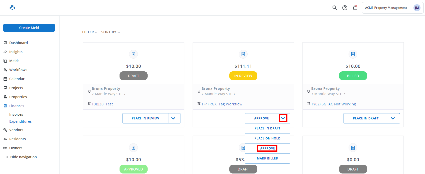This screenshot has height=174, width=425.
Task: Click the search magnifier icon
Action: tap(335, 8)
